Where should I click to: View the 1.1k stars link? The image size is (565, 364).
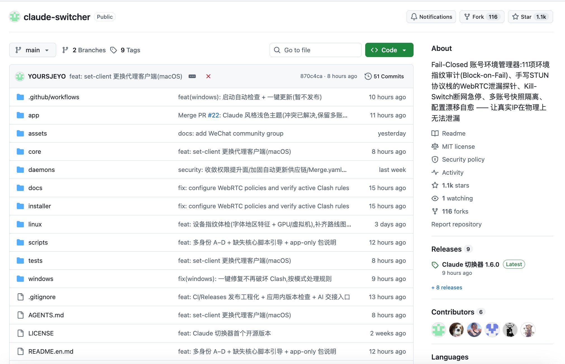coord(450,185)
